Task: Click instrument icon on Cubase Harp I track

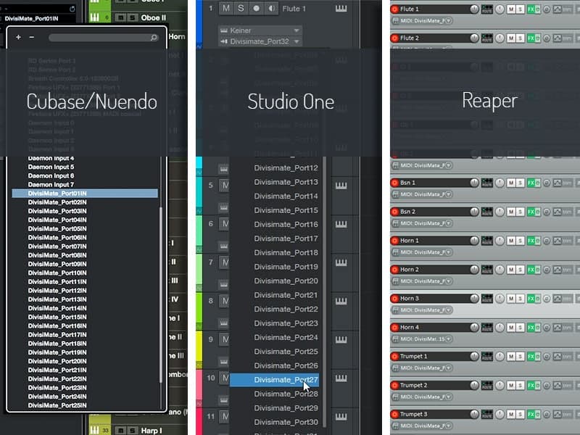Action: pos(94,430)
